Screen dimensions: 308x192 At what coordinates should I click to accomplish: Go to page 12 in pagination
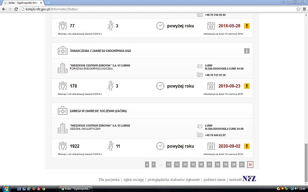pos(169,164)
